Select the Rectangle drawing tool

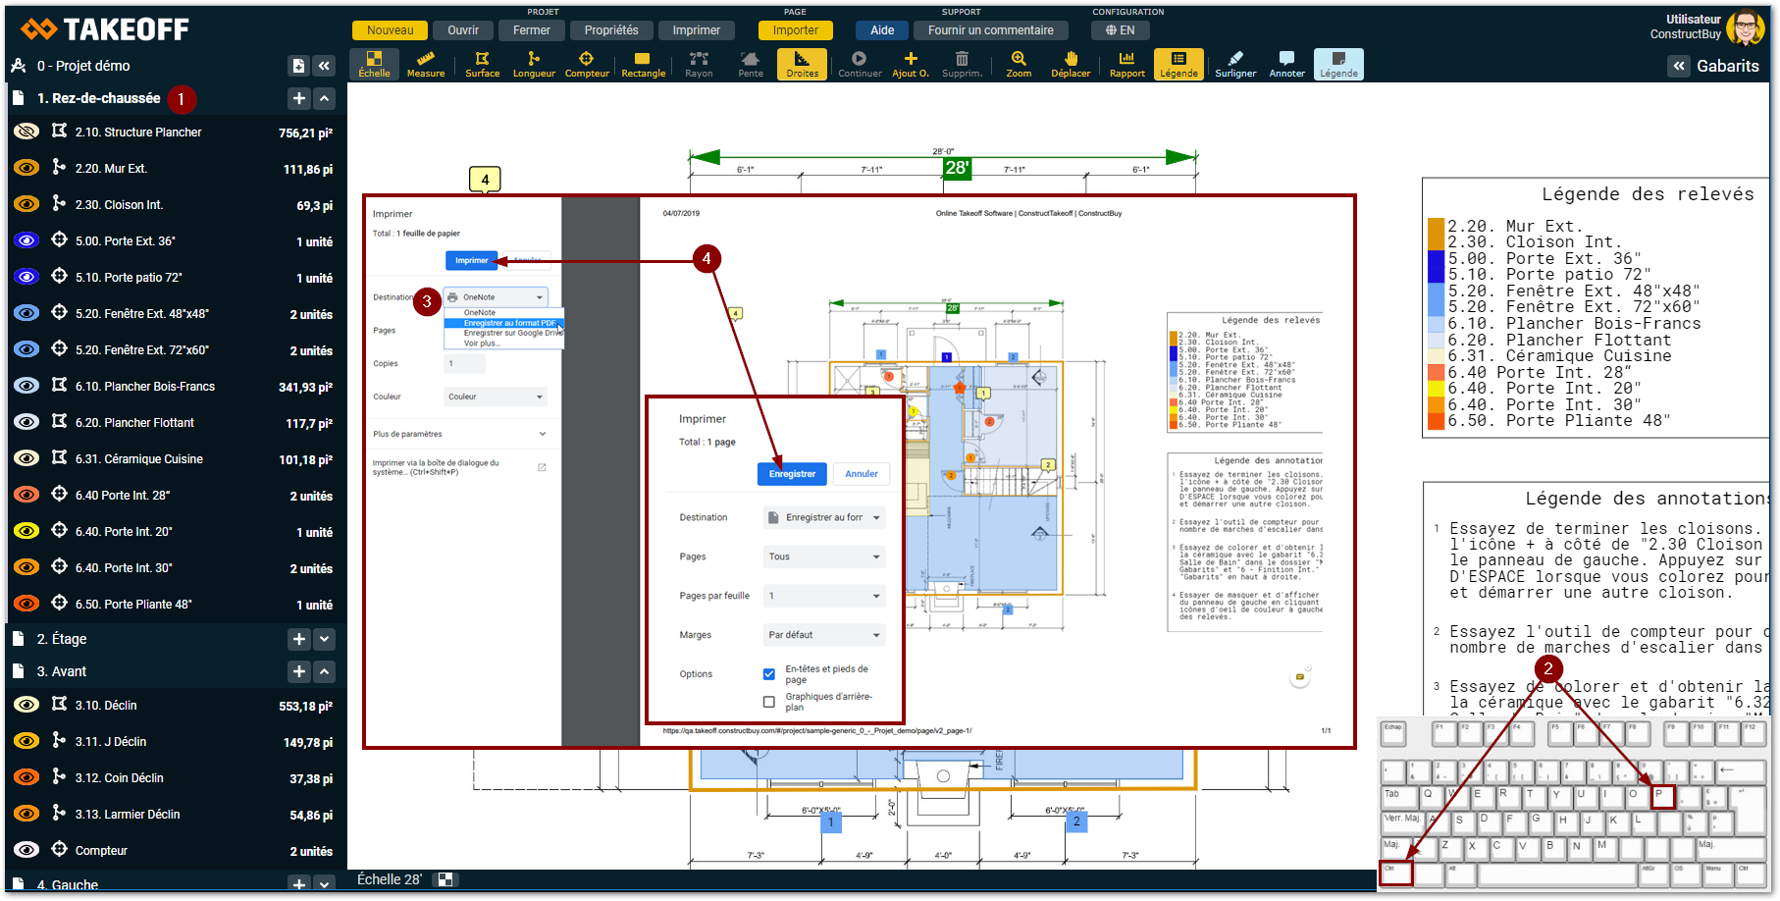pyautogui.click(x=643, y=64)
